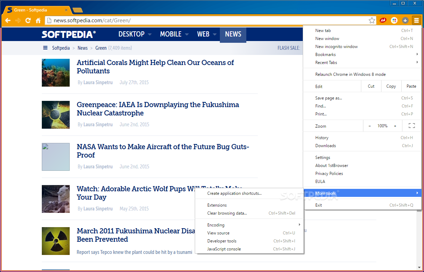Select Relaunch Chrome in Windows 8 mode
This screenshot has height=272, width=424.
click(362, 74)
